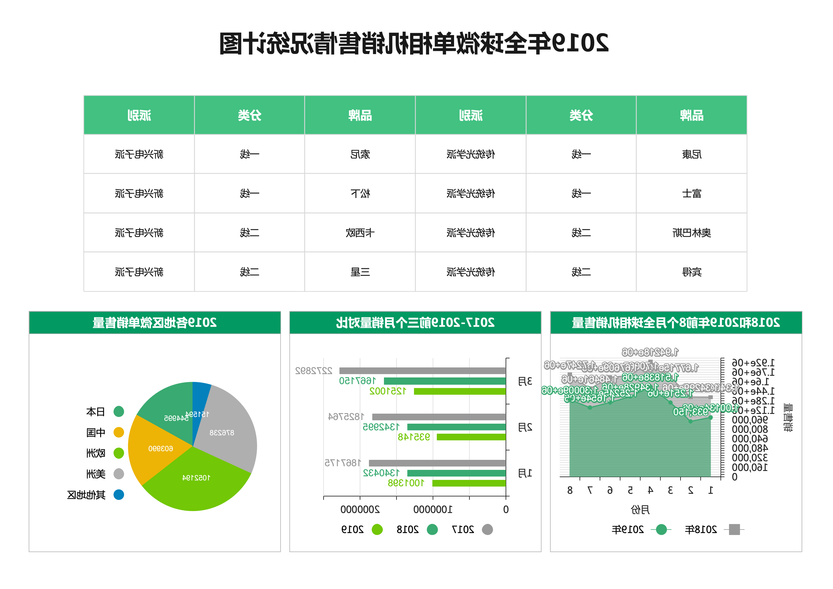
Task: Click the gray bar labeled 1825764
Action: pos(439,417)
